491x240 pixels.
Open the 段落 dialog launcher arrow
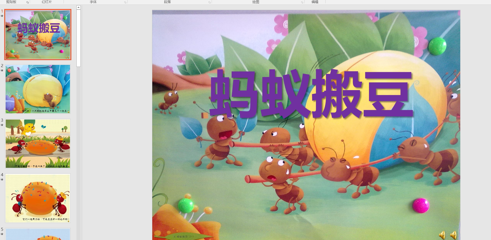[x=209, y=2]
